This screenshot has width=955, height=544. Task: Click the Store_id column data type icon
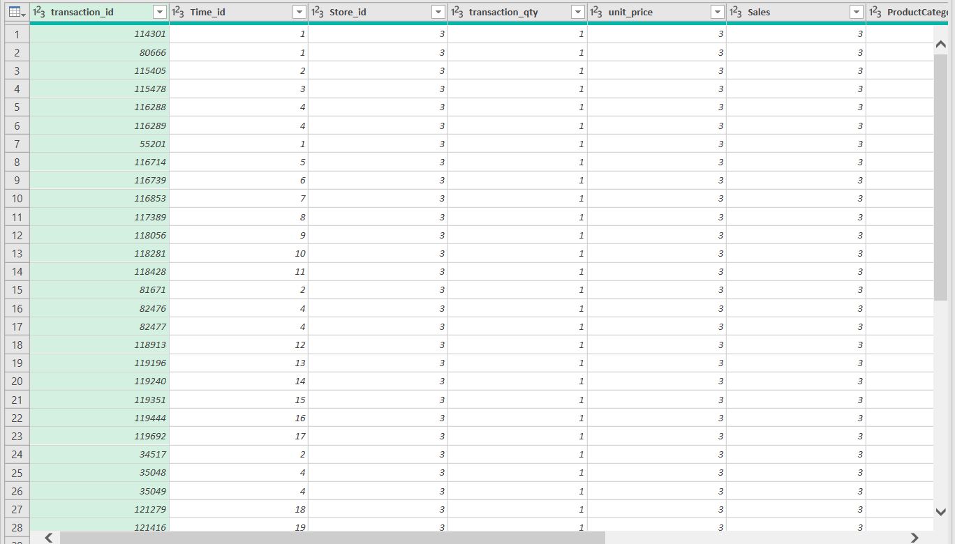[318, 13]
